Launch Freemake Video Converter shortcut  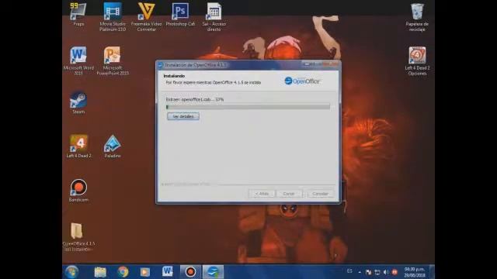(x=147, y=17)
